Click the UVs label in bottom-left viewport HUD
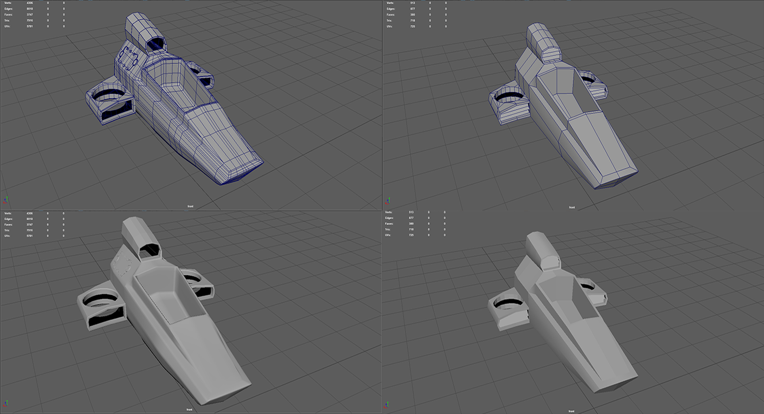The image size is (764, 414). point(7,236)
